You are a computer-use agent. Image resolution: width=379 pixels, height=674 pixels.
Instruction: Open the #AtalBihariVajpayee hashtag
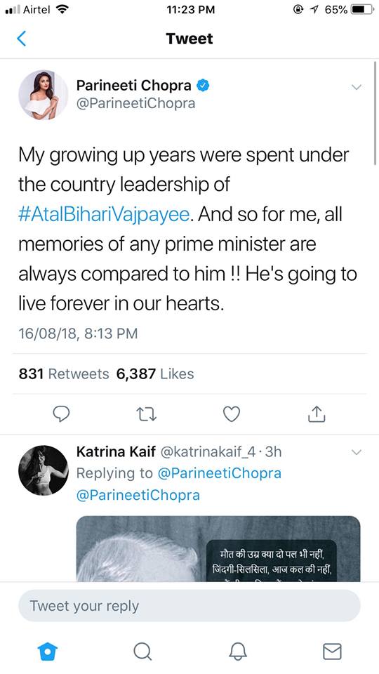coord(104,214)
